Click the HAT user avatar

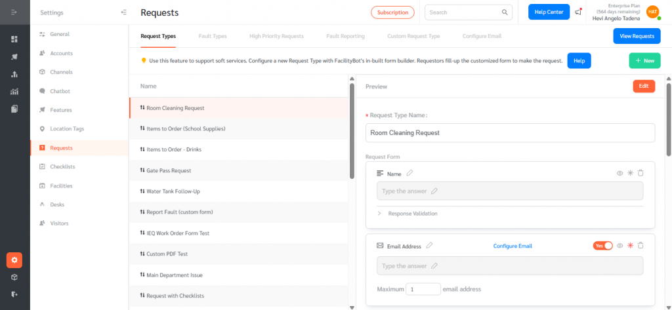click(652, 12)
